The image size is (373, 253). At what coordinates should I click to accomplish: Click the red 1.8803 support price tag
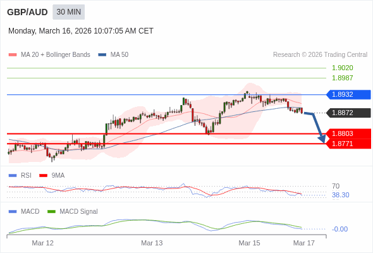(348, 133)
